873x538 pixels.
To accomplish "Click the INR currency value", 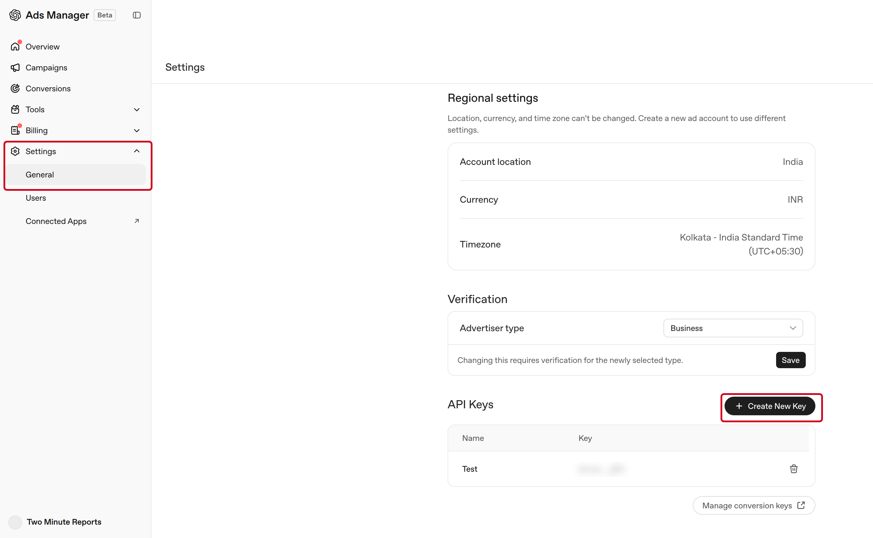I will pyautogui.click(x=795, y=199).
